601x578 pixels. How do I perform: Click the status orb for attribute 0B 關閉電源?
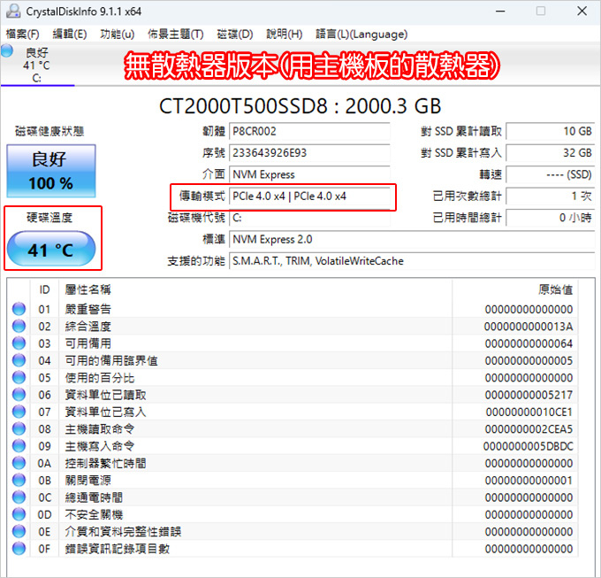(19, 480)
